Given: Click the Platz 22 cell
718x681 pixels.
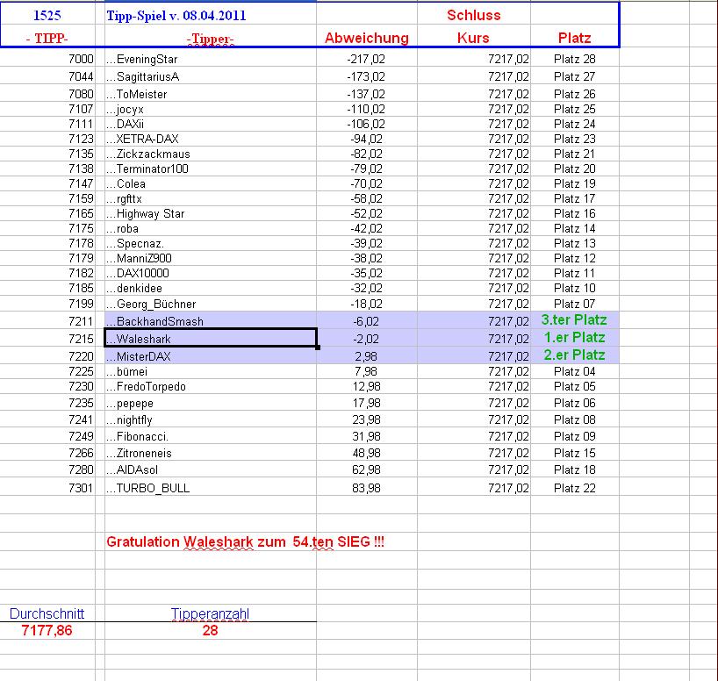Looking at the screenshot, I should [575, 488].
